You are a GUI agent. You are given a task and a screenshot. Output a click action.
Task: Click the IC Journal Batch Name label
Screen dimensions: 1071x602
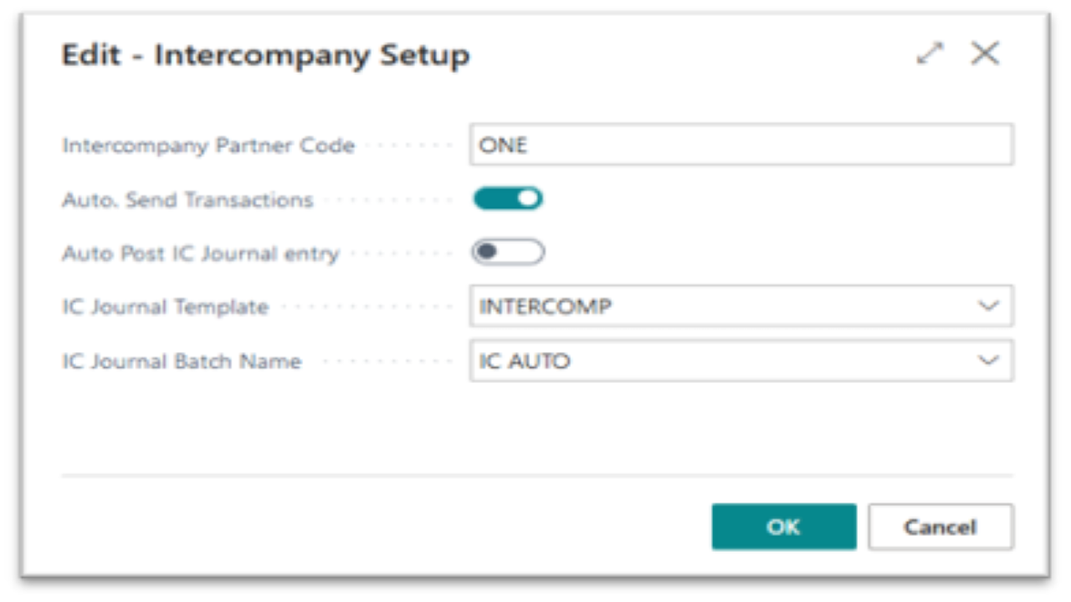(x=182, y=362)
